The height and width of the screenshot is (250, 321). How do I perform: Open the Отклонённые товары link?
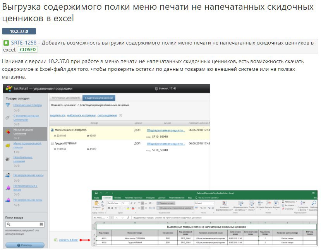[x=27, y=105]
